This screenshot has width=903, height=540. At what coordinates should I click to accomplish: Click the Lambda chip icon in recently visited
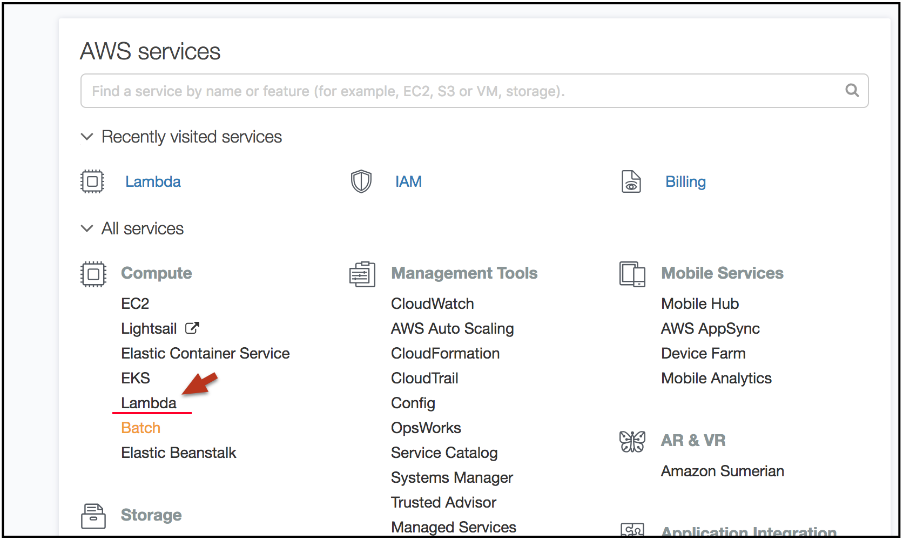pos(92,181)
